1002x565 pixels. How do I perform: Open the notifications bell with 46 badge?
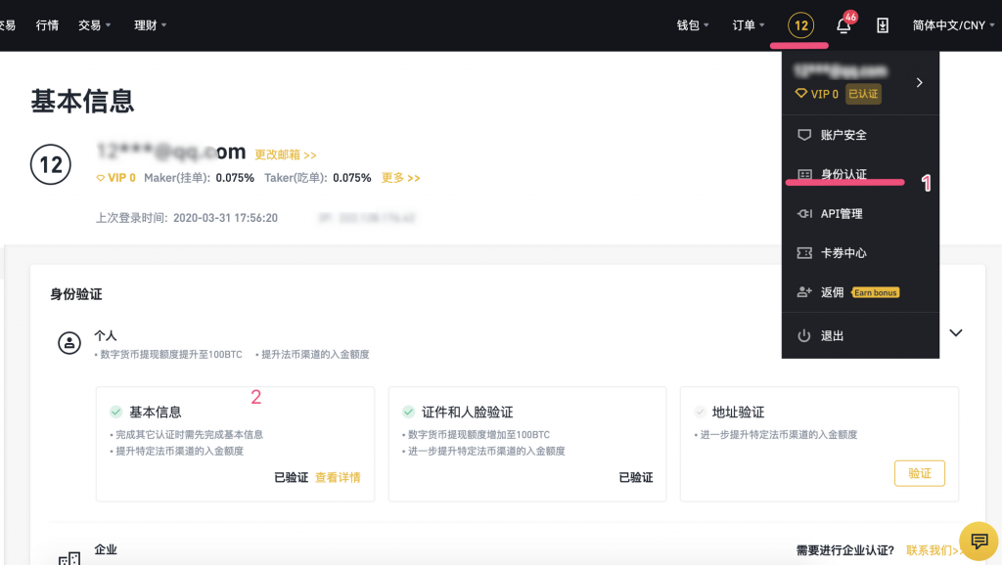[x=843, y=24]
